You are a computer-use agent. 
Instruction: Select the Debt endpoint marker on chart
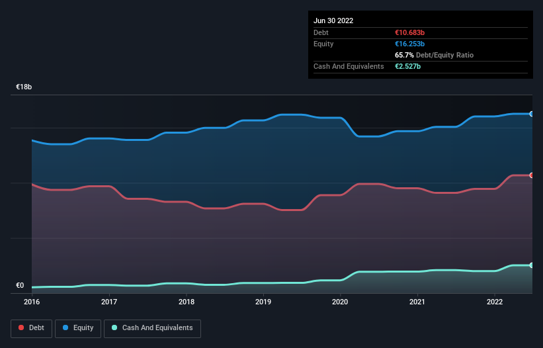[532, 175]
